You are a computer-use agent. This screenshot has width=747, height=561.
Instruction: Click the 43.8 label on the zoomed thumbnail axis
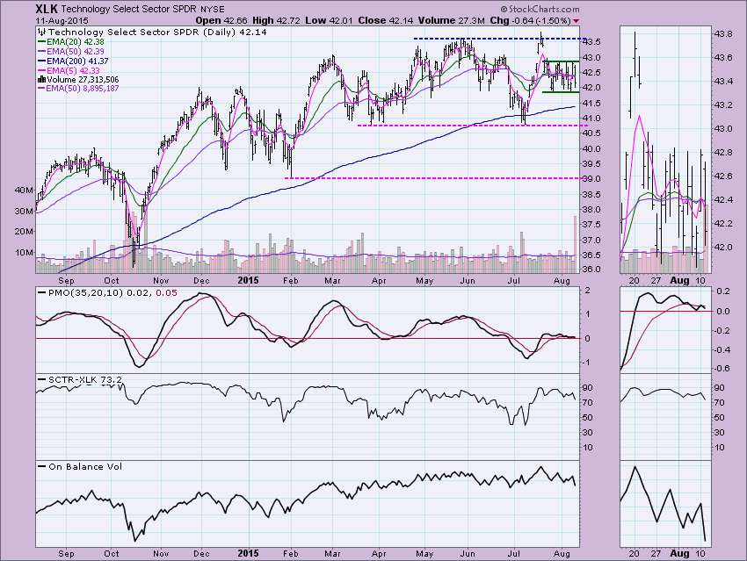click(723, 34)
